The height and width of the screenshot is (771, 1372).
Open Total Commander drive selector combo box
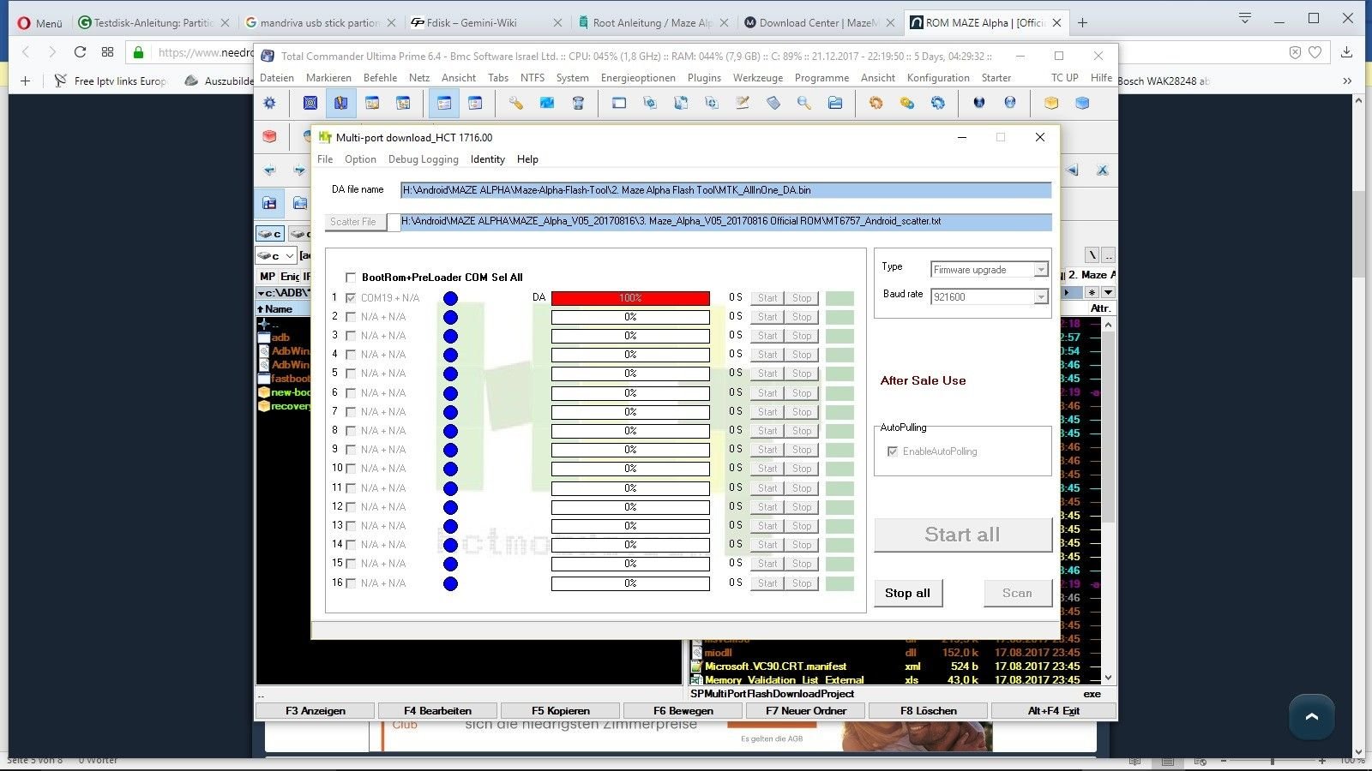tap(276, 255)
